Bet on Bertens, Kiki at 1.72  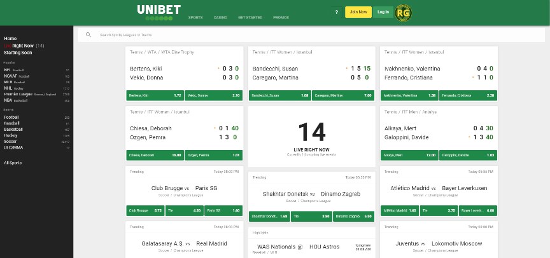click(x=155, y=95)
